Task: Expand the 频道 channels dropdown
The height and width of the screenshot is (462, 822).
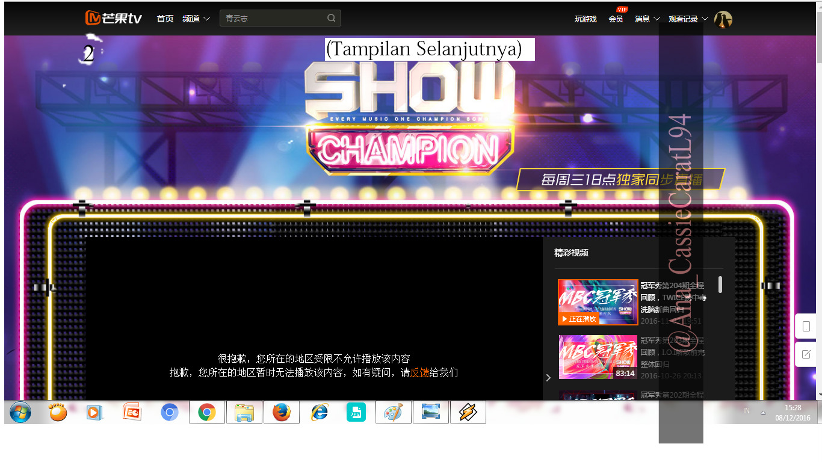Action: pos(196,19)
